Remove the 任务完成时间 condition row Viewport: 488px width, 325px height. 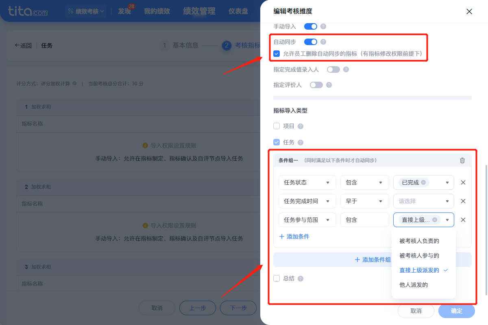point(463,201)
